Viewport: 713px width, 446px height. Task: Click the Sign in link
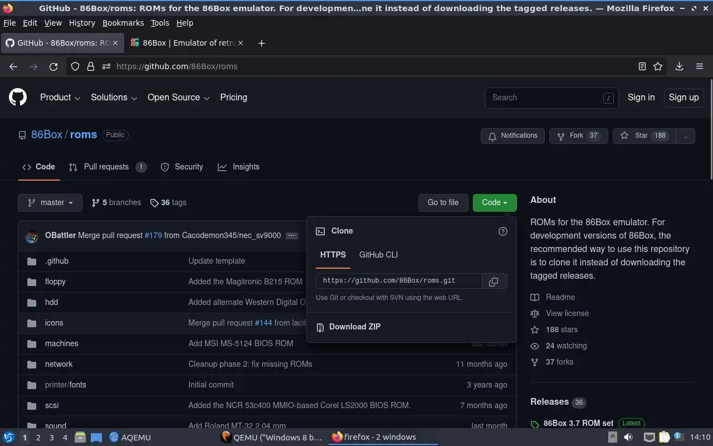pyautogui.click(x=641, y=98)
